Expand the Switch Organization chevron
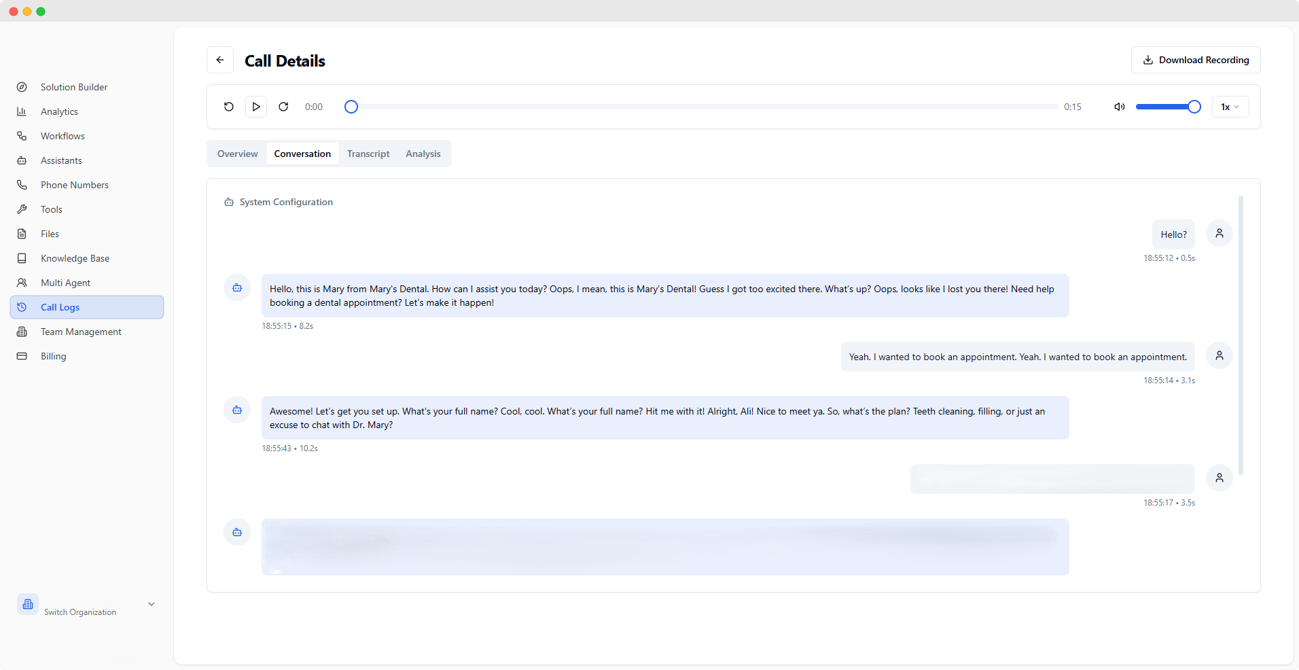 [x=151, y=604]
